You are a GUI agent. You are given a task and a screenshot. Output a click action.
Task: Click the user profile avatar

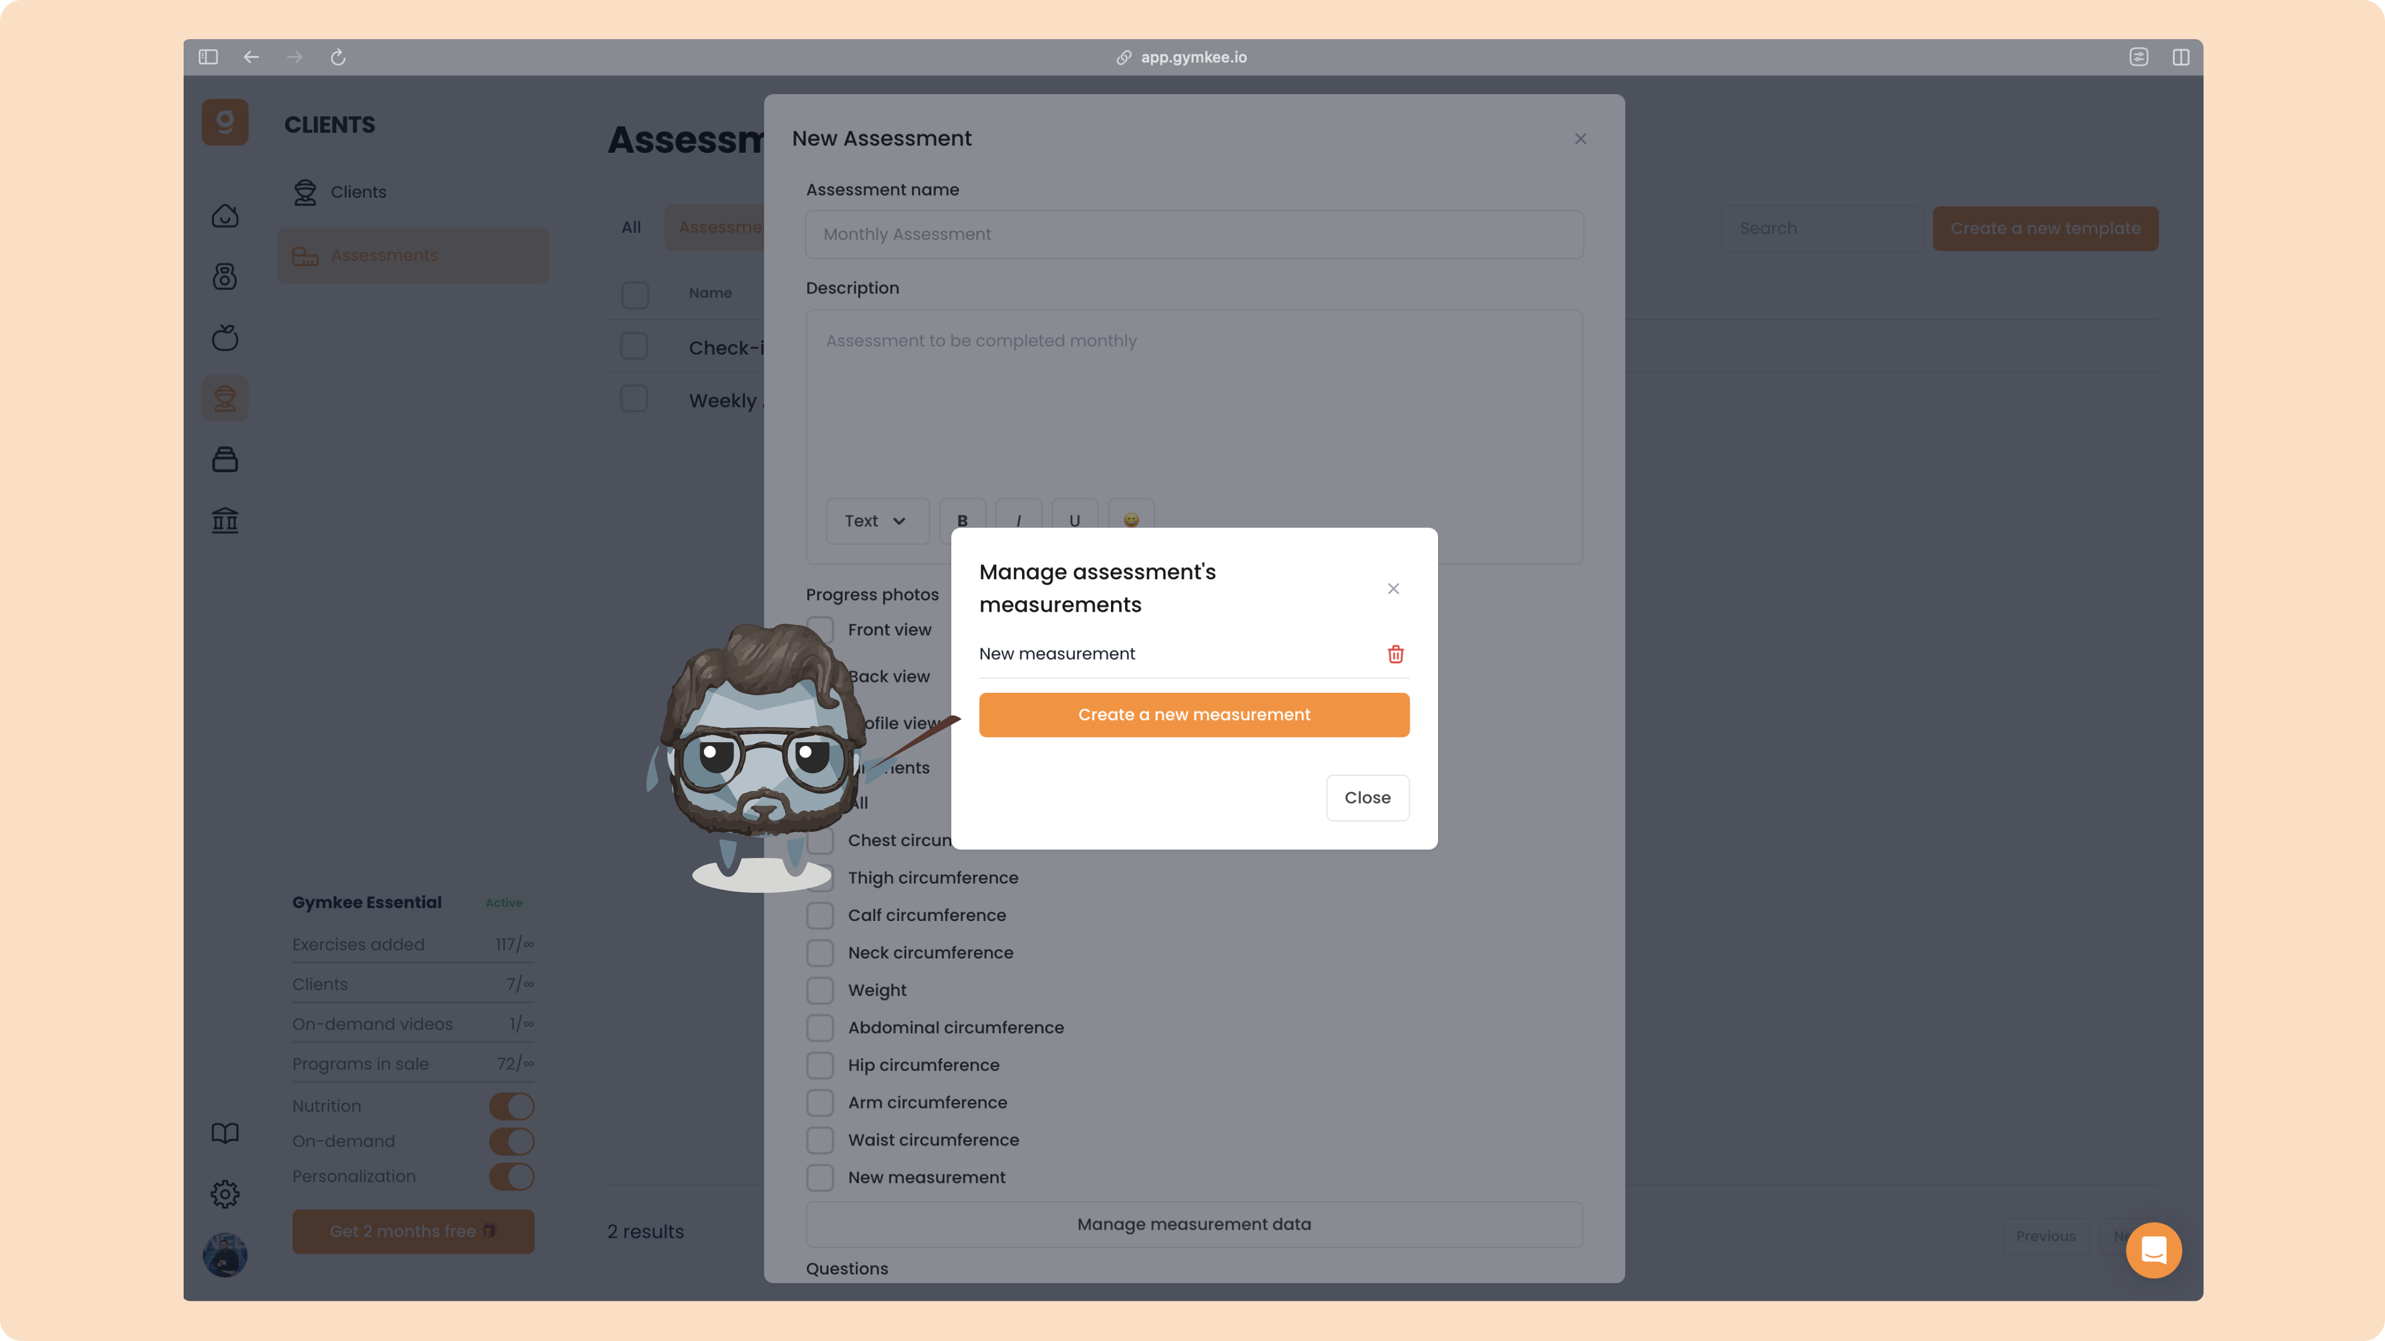225,1255
